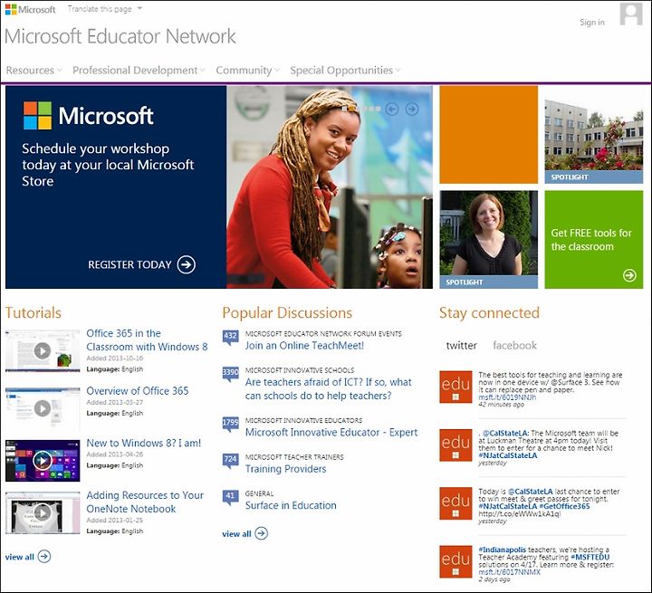Viewport: 652px width, 593px height.
Task: Open msft.it/6017NNMX link
Action: (509, 572)
